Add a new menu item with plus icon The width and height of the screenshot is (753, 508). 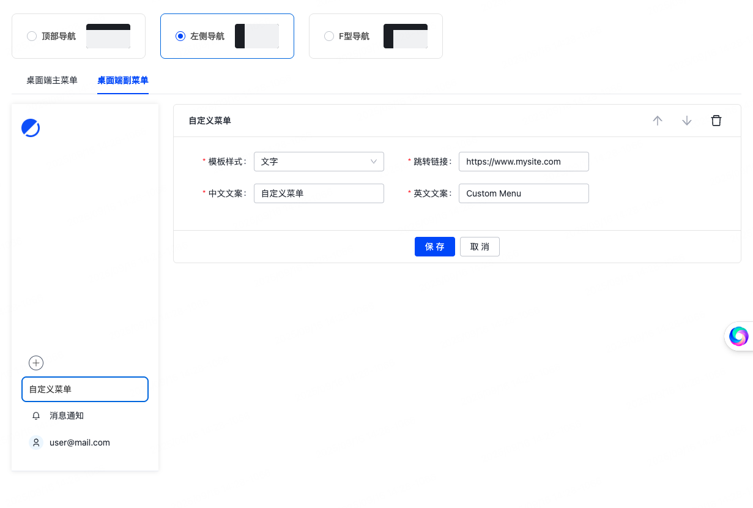coord(36,363)
